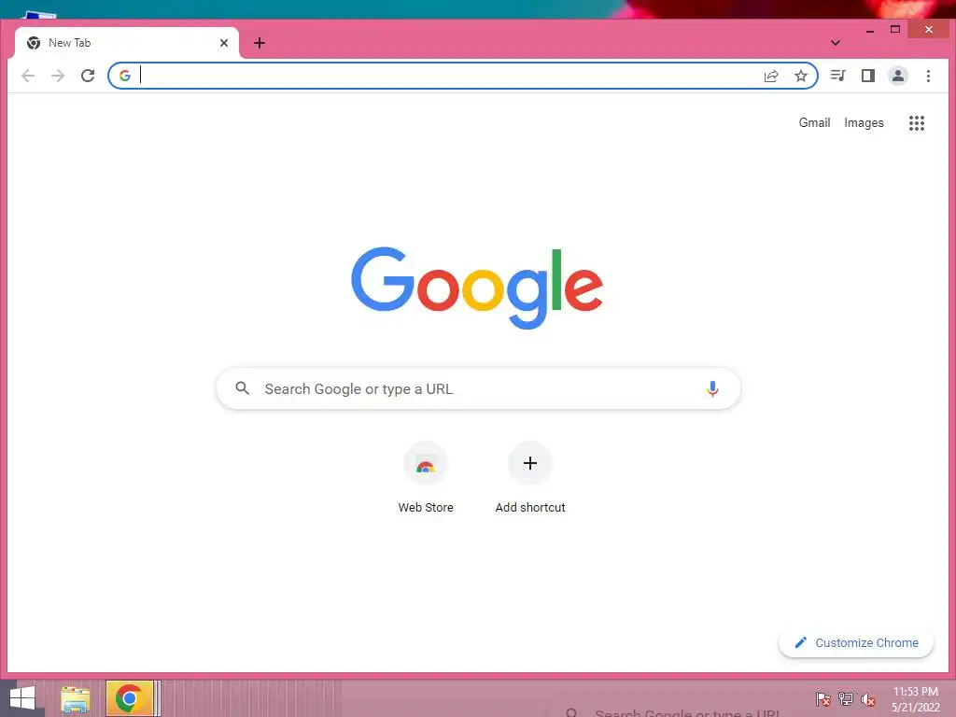The image size is (956, 717).
Task: Open the Gmail link
Action: [x=814, y=122]
